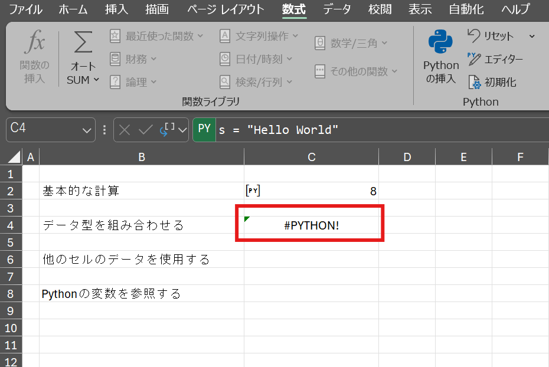
Task: Open the オート SUM sigma icon
Action: [83, 44]
